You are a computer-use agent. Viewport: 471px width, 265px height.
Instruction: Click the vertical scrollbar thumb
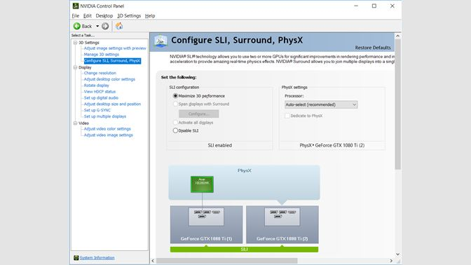[x=397, y=104]
